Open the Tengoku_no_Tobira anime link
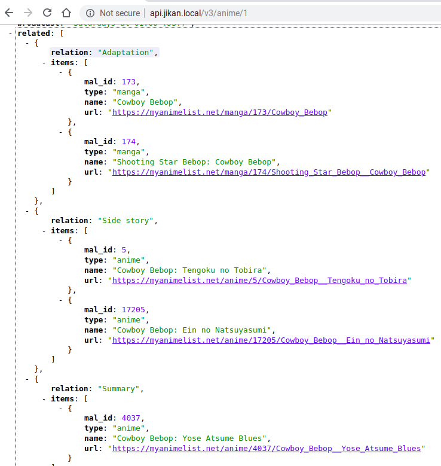This screenshot has height=466, width=441. (x=259, y=280)
